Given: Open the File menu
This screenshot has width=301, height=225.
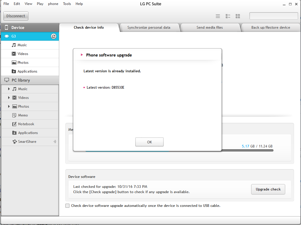Looking at the screenshot, I should pos(6,4).
